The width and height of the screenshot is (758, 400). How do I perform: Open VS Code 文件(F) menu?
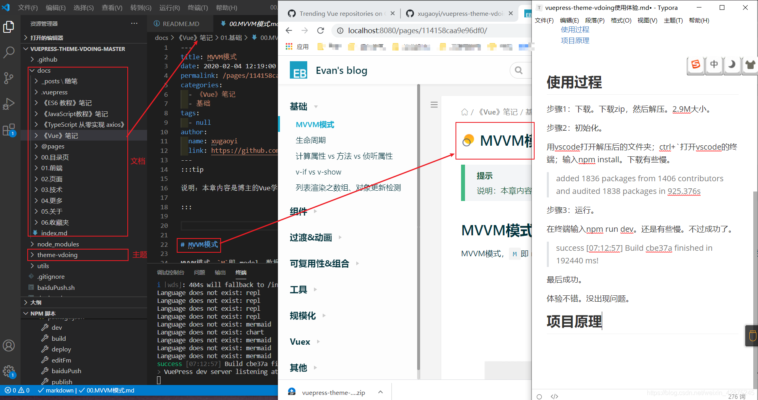click(28, 8)
